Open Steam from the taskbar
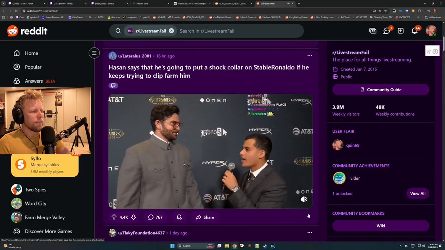Viewport: 445px width, 250px height. (x=265, y=246)
